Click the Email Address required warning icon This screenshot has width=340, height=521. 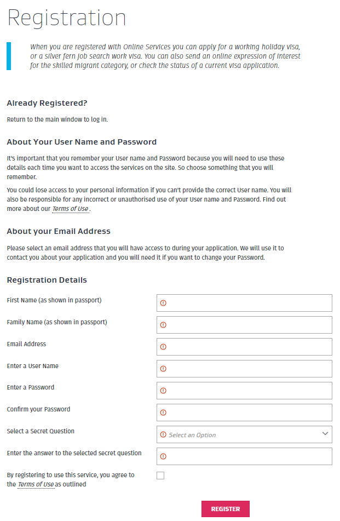click(x=163, y=347)
